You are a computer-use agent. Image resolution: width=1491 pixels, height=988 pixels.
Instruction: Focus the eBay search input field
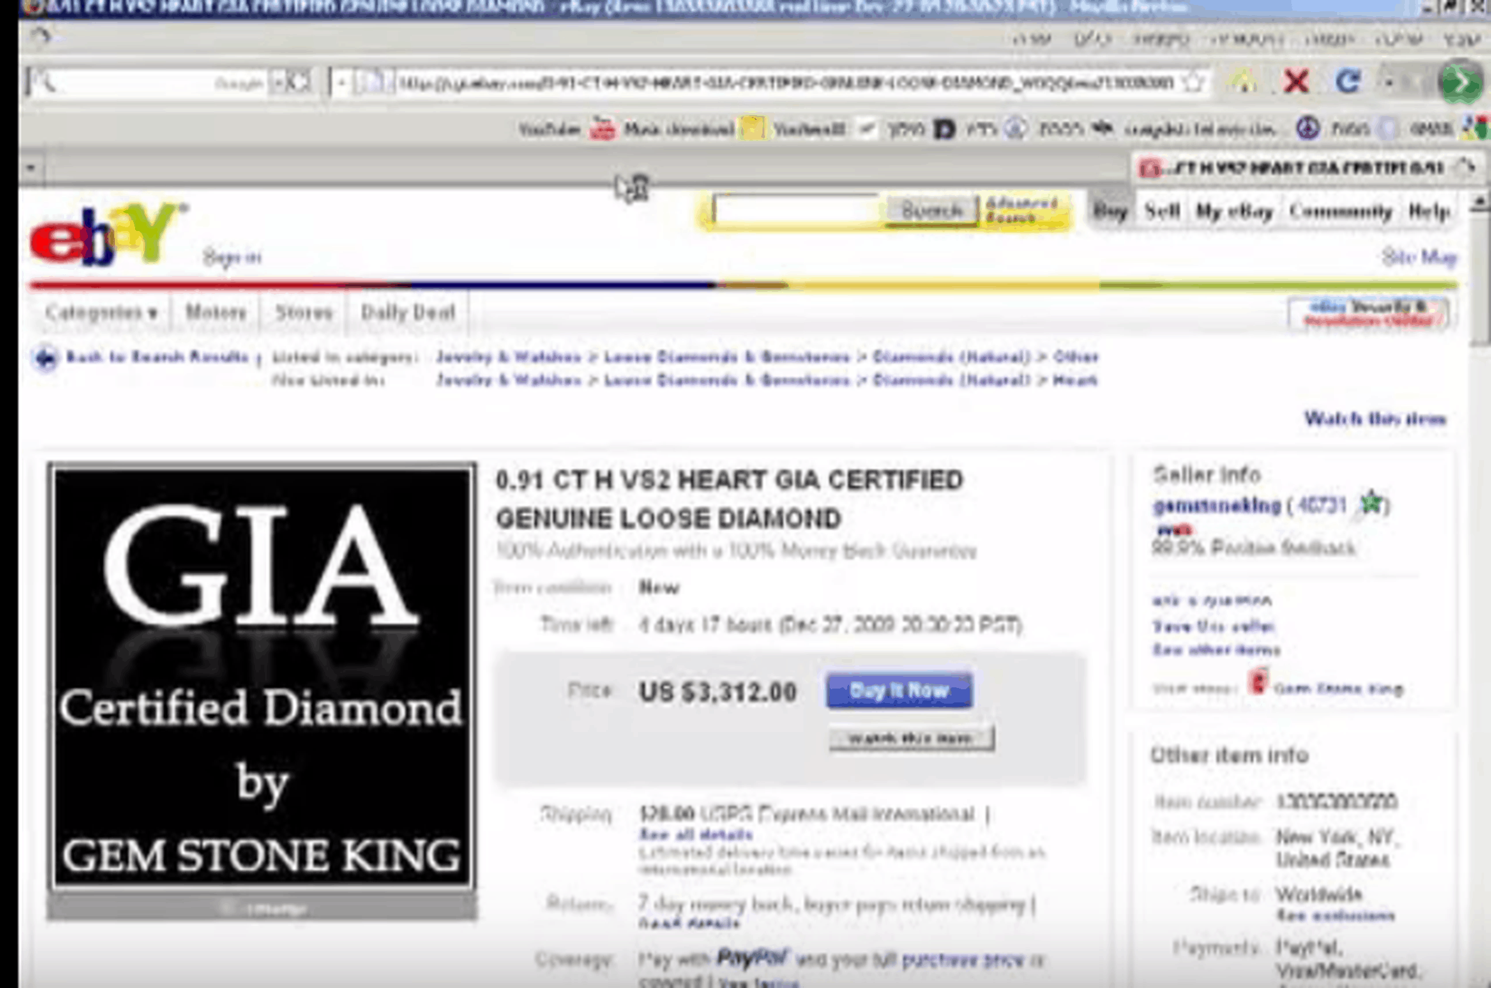[x=797, y=210]
